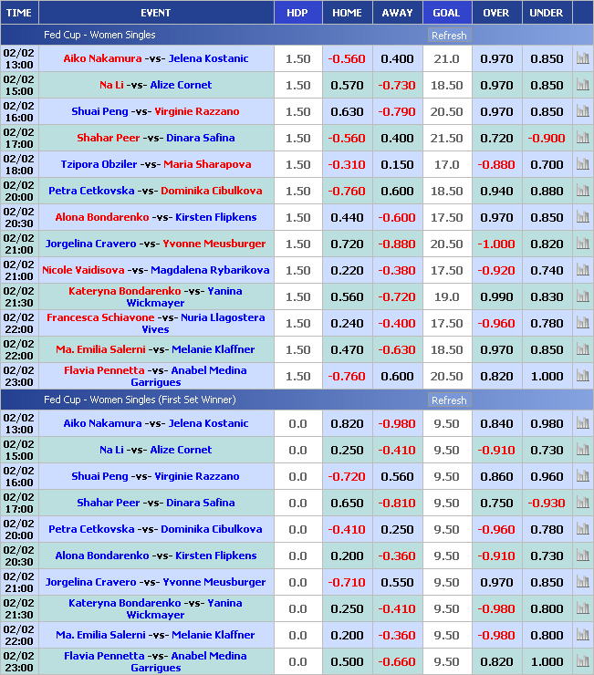
Task: Show chart for Cetkovska match in First Set Winner
Action: (x=582, y=529)
